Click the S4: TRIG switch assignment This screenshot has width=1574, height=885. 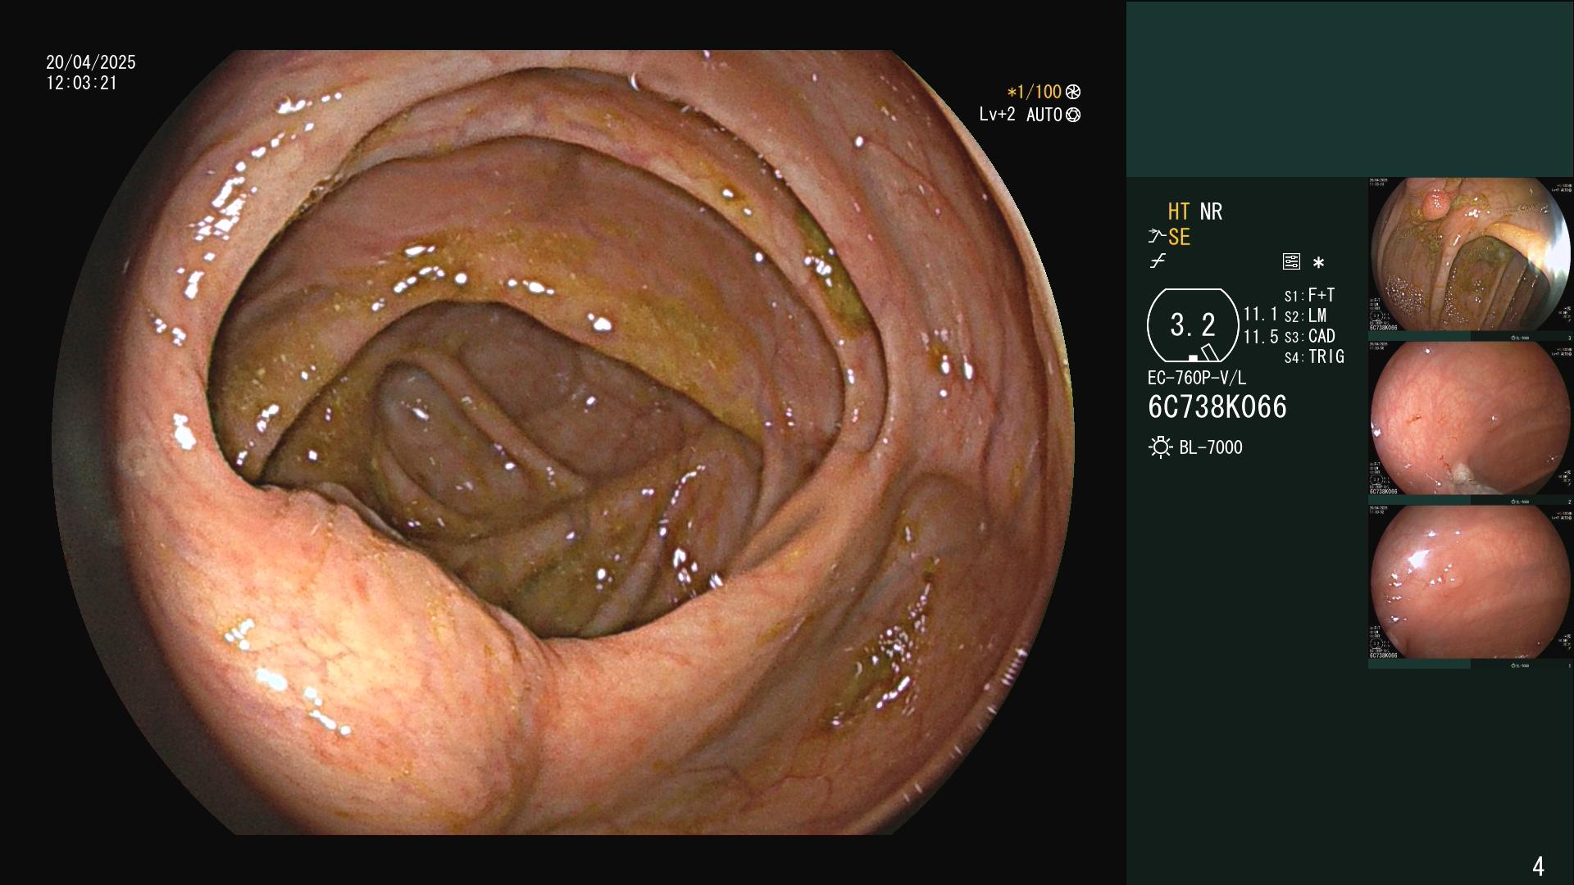[x=1314, y=356]
